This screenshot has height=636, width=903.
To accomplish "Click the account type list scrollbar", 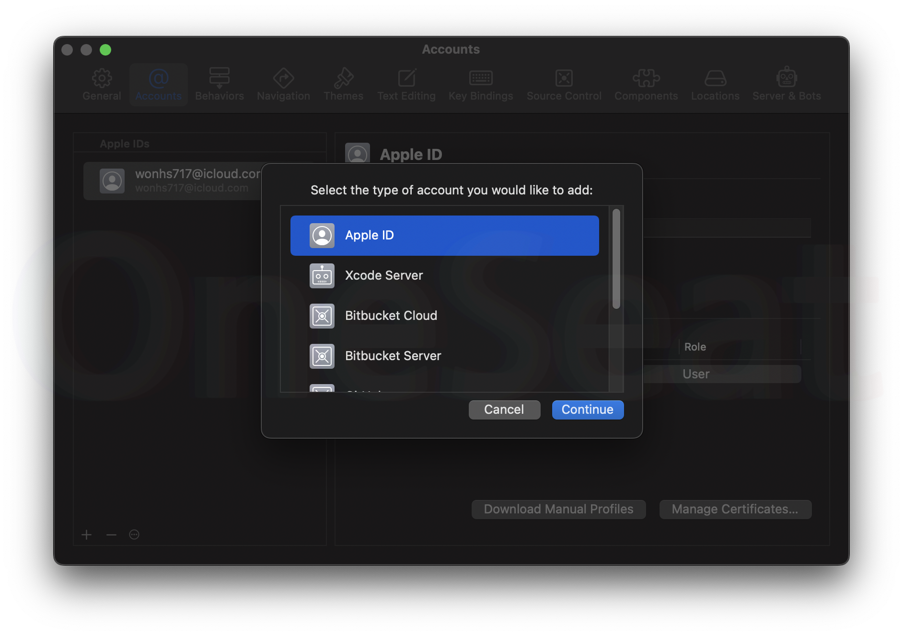I will 616,259.
